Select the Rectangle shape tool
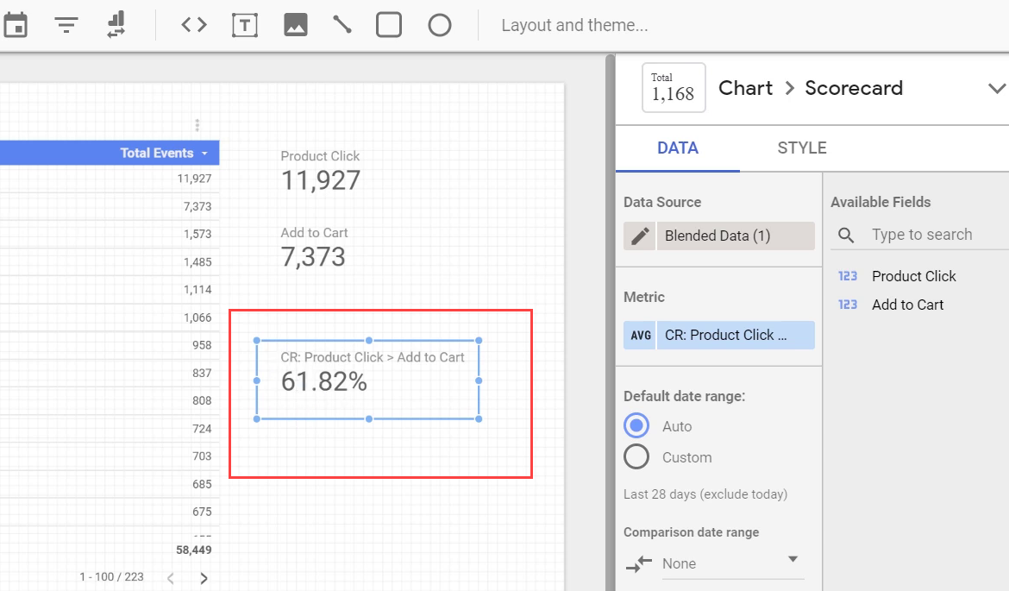The width and height of the screenshot is (1009, 591). coord(389,25)
